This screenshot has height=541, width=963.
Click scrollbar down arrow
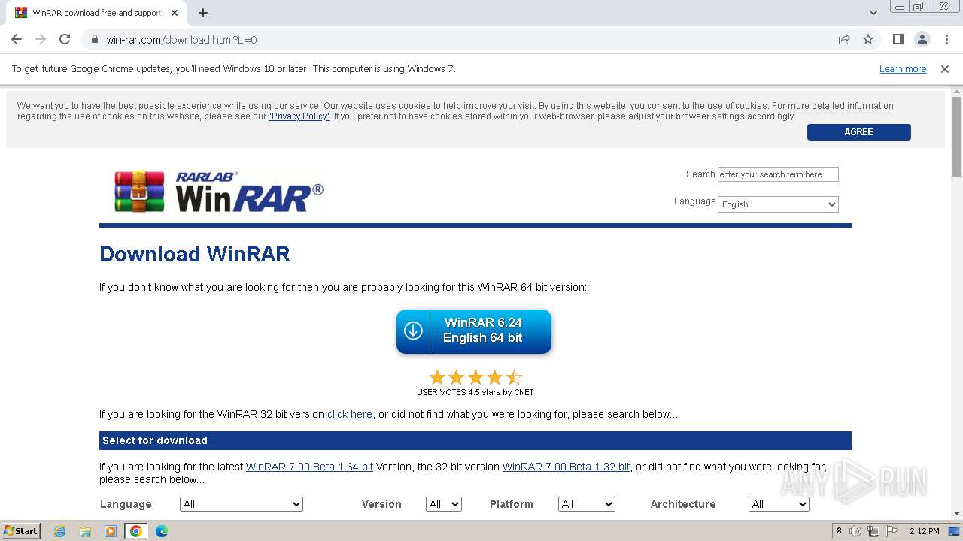pos(957,514)
